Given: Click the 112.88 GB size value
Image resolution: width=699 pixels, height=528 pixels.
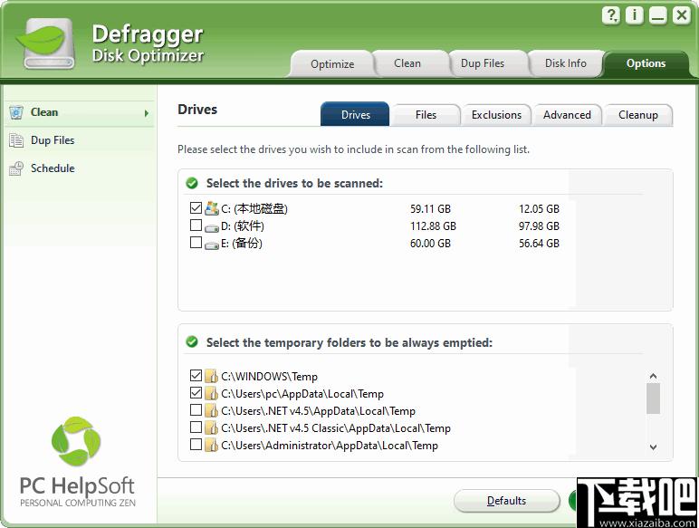Looking at the screenshot, I should (434, 226).
